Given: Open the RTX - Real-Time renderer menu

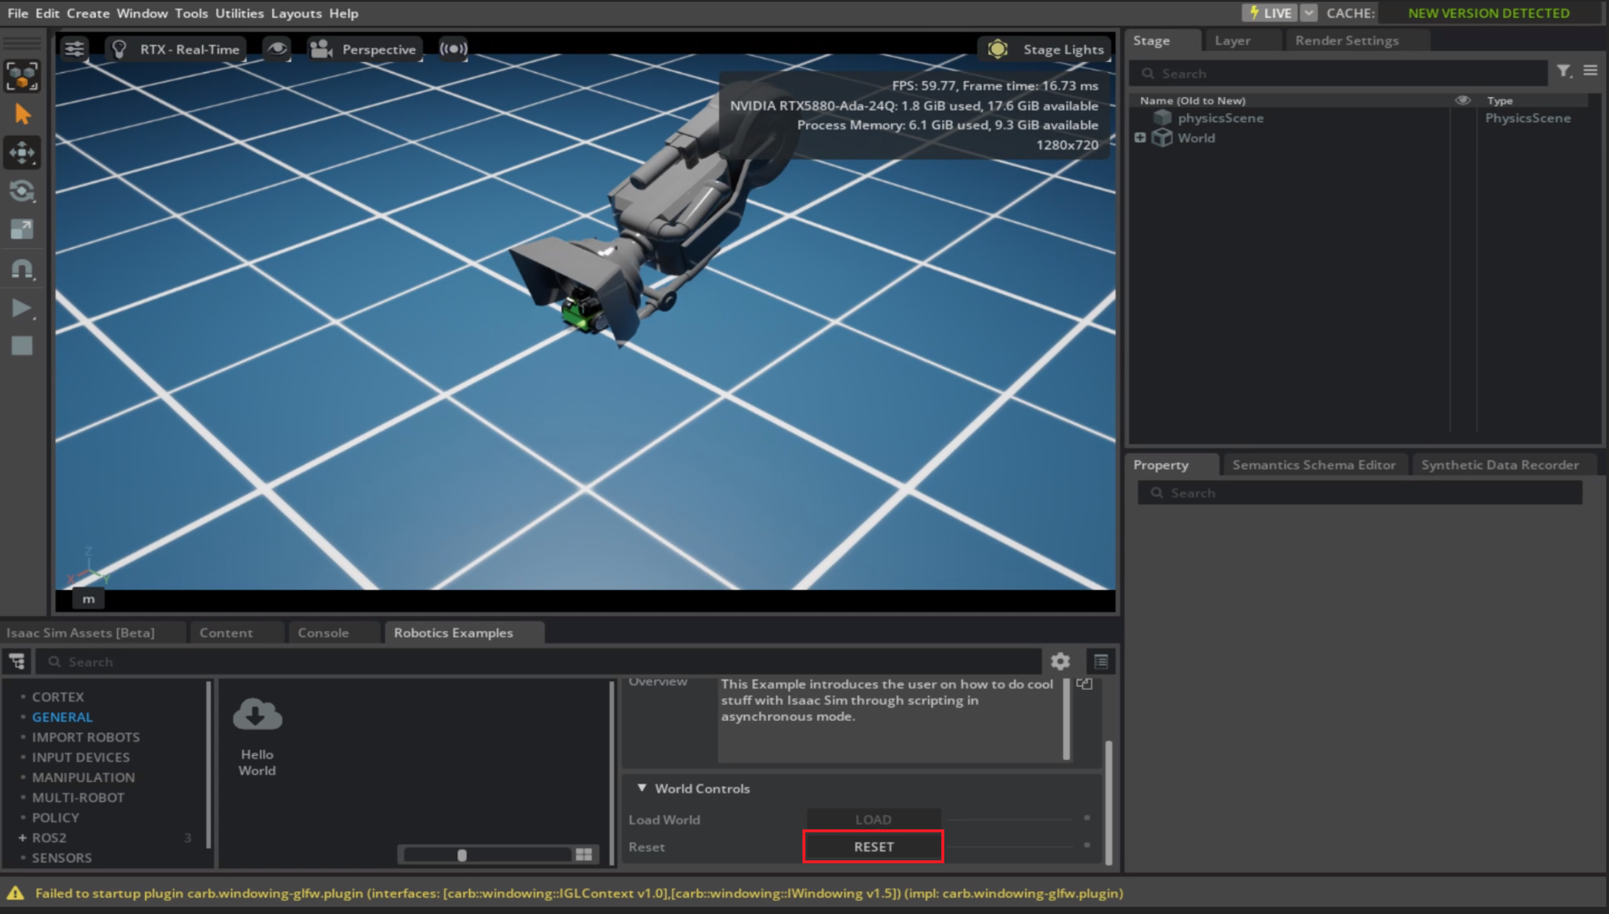Looking at the screenshot, I should pyautogui.click(x=176, y=49).
